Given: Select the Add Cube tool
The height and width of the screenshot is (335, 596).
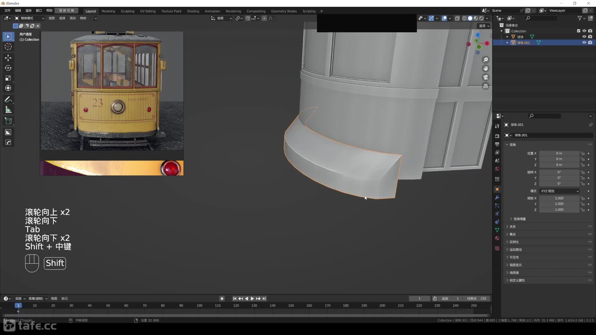Looking at the screenshot, I should click(x=8, y=121).
